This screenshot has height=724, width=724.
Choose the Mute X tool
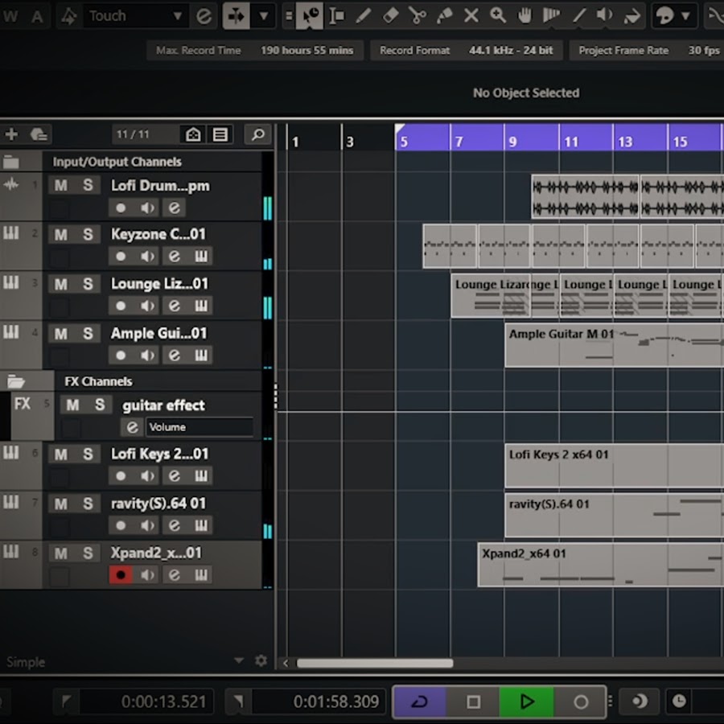(471, 15)
